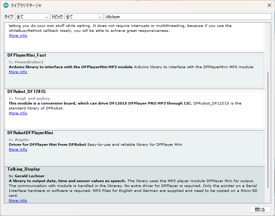Screen dimensions: 275x216
Task: Open More info link under whileBusyMethod description
Action: [18, 36]
